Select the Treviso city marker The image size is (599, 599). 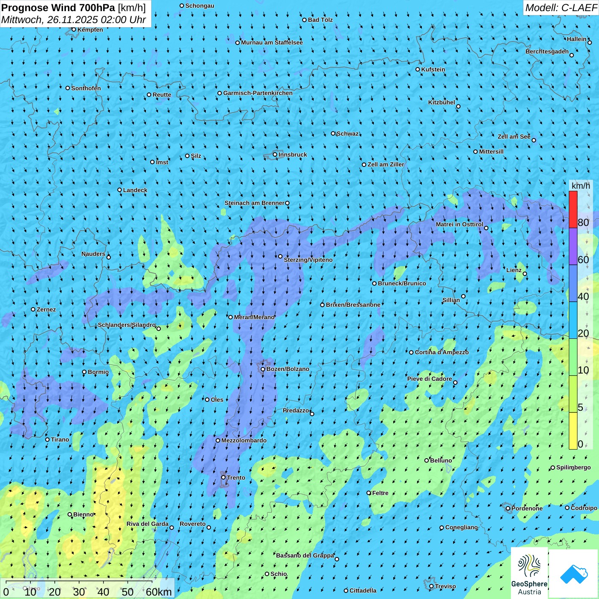pyautogui.click(x=431, y=587)
